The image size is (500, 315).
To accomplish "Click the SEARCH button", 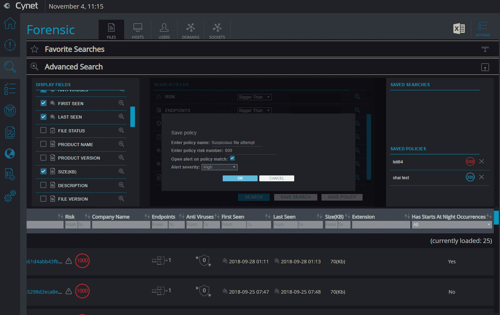I will pyautogui.click(x=254, y=197).
